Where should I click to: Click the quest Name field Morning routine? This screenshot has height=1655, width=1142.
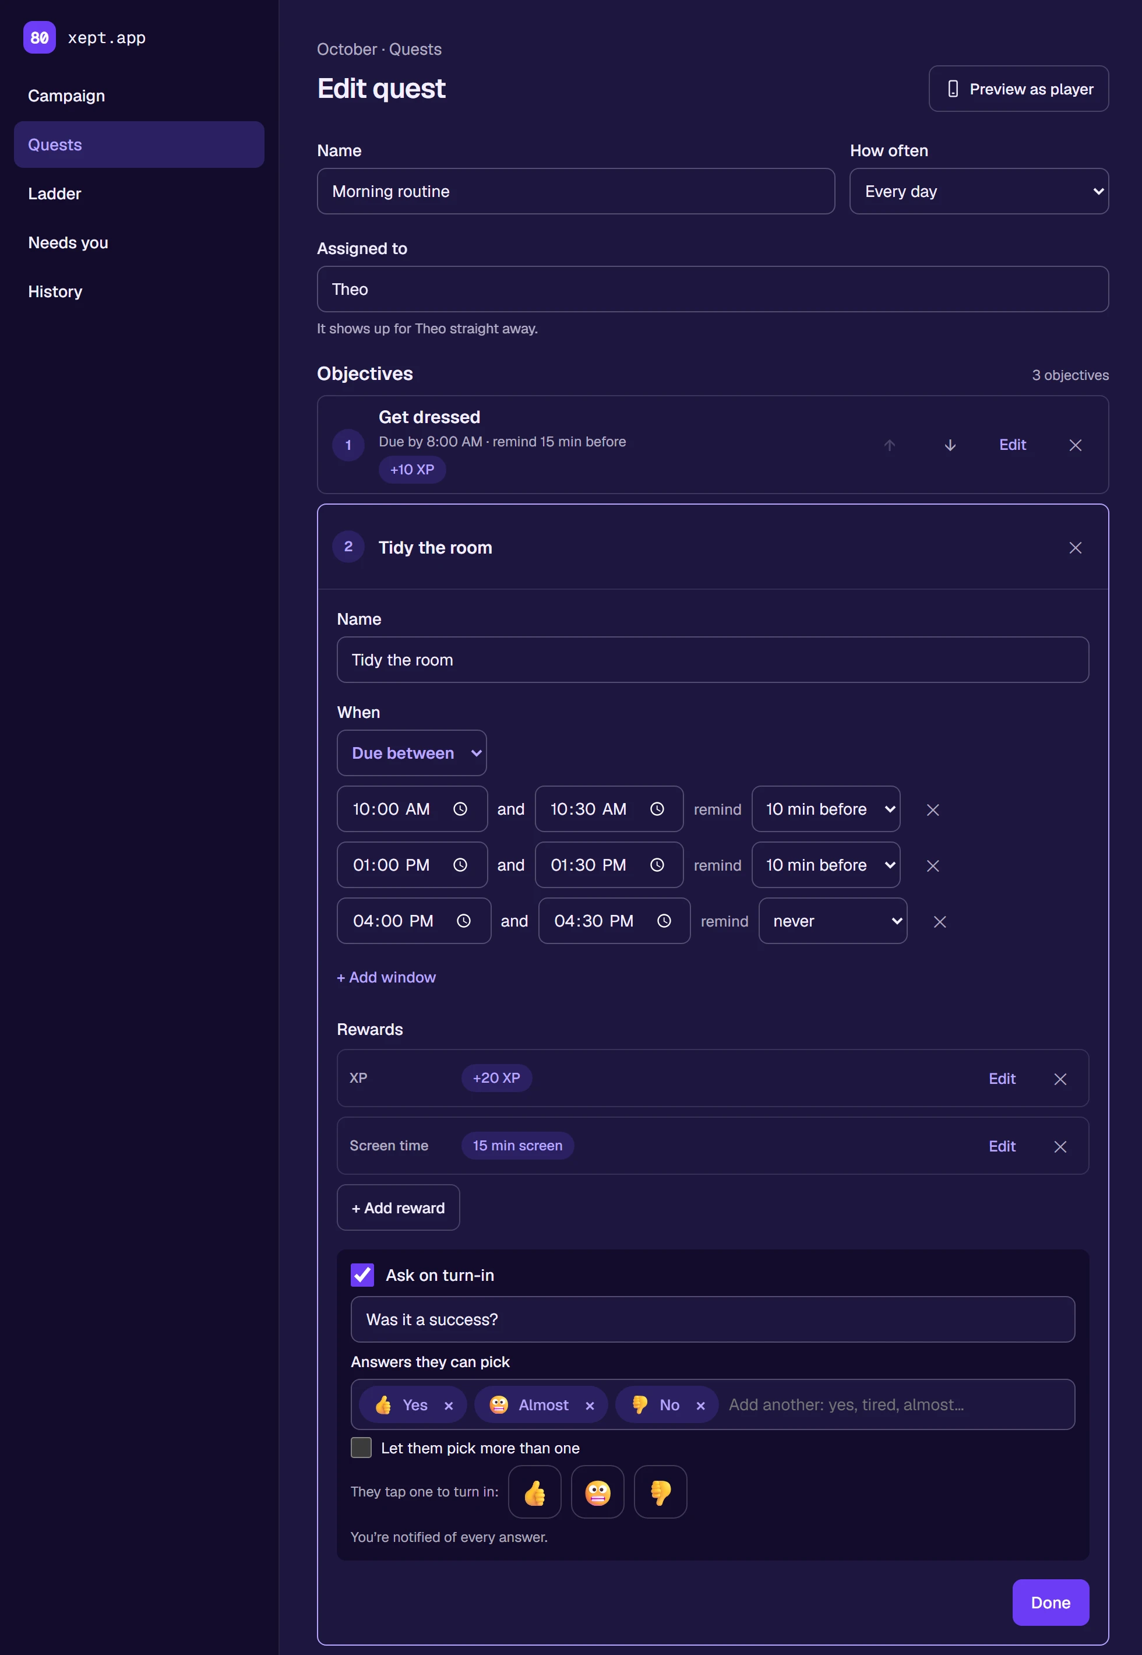575,191
